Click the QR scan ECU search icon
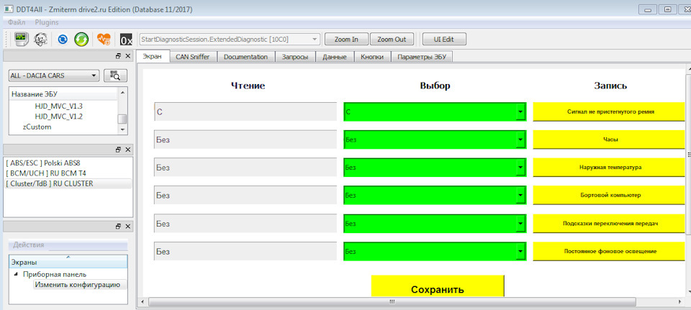The image size is (691, 310). 115,76
